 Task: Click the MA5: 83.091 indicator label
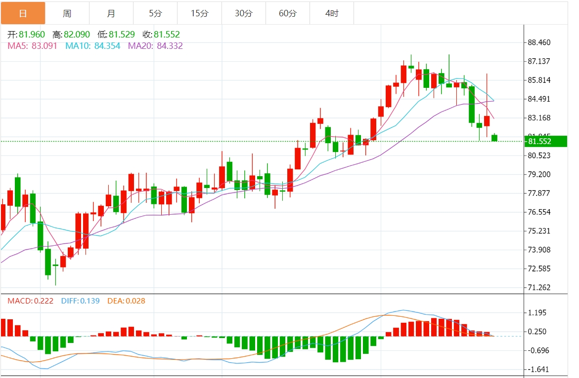33,46
